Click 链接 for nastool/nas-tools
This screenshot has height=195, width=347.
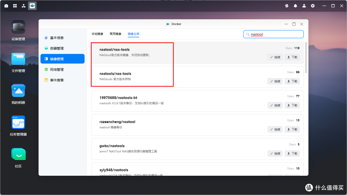pyautogui.click(x=275, y=57)
